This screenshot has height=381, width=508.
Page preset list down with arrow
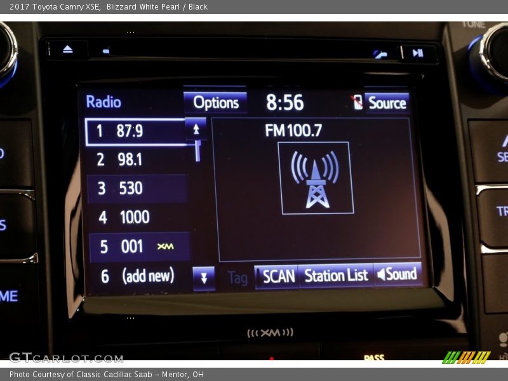(x=204, y=278)
